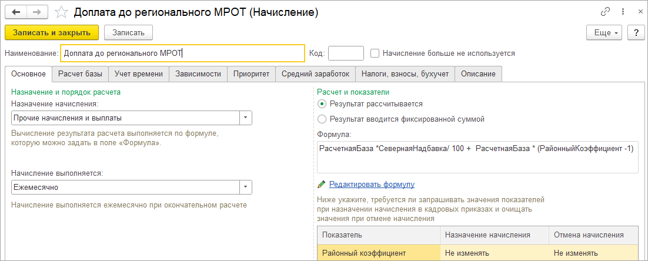
Task: Click into the 'Код' input field
Action: coord(346,53)
